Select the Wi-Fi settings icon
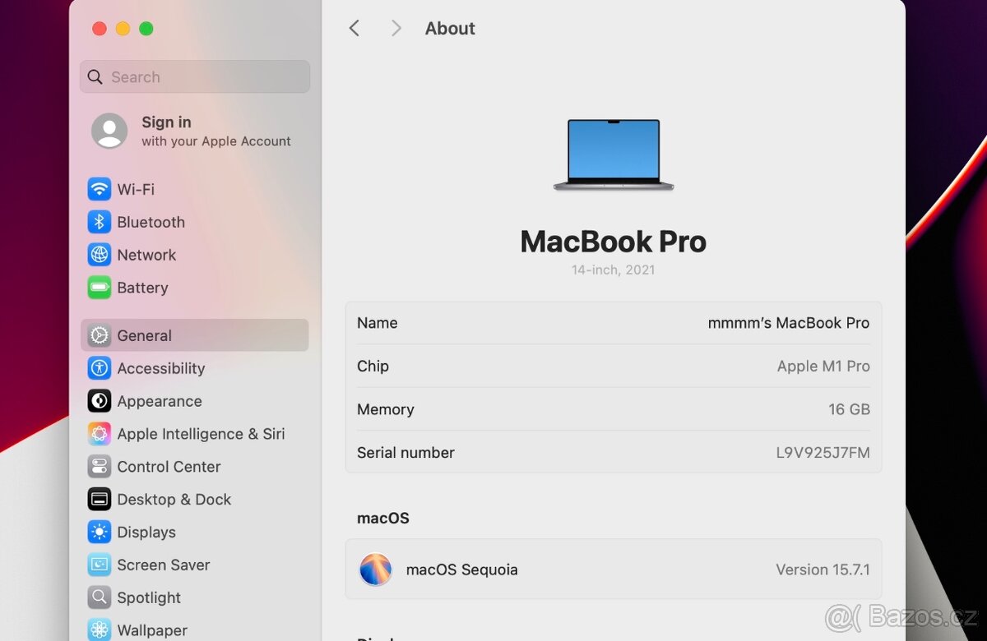Image resolution: width=987 pixels, height=641 pixels. [99, 189]
